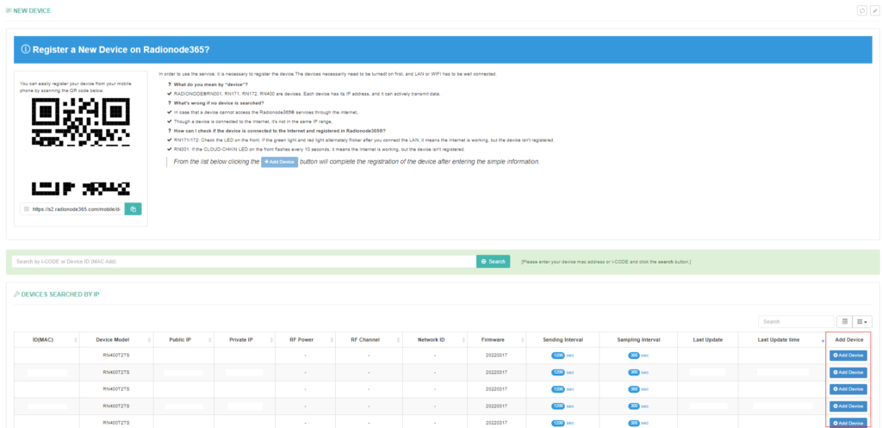
Task: Focus the table Search filter box
Action: point(796,322)
